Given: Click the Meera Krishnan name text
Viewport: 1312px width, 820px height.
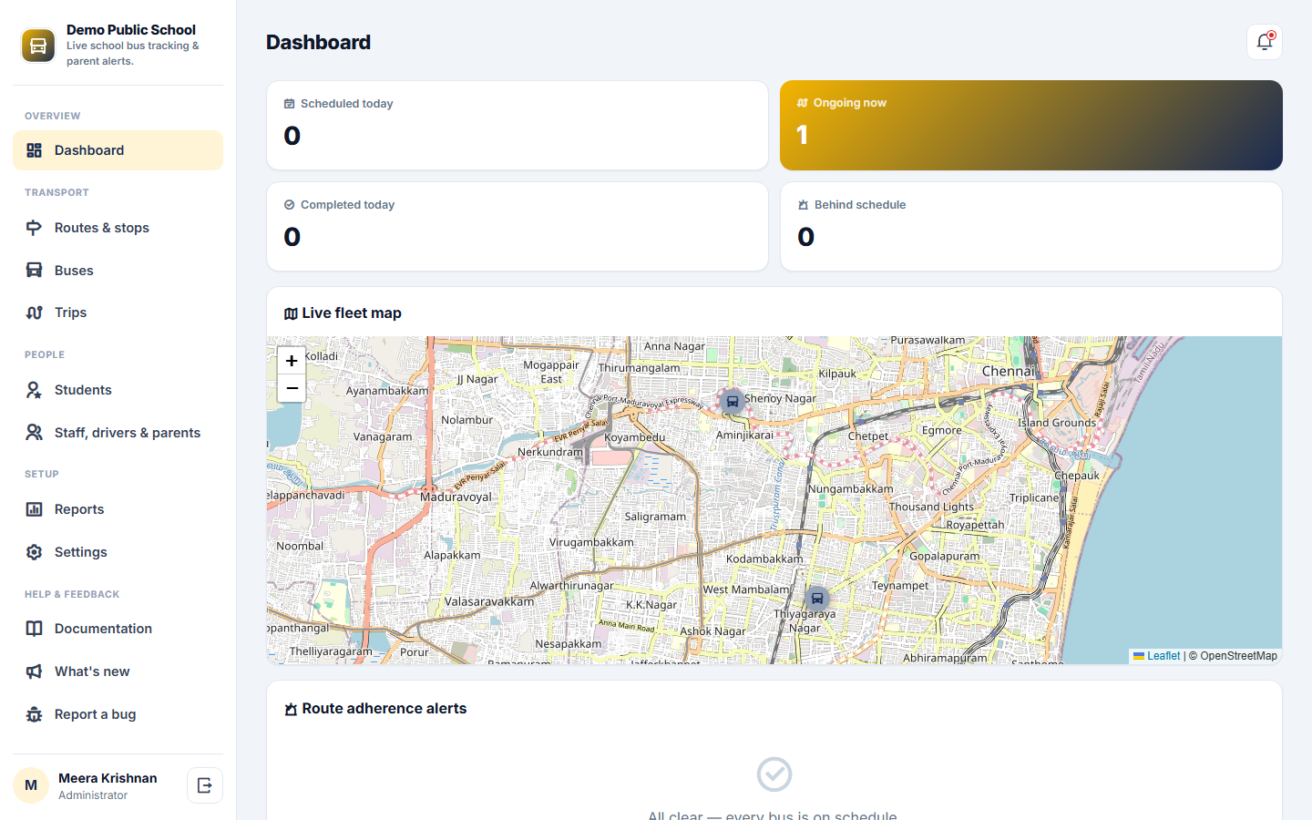Looking at the screenshot, I should click(x=108, y=778).
